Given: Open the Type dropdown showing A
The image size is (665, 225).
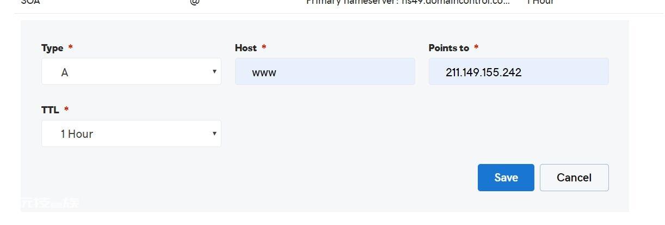Looking at the screenshot, I should tap(131, 71).
